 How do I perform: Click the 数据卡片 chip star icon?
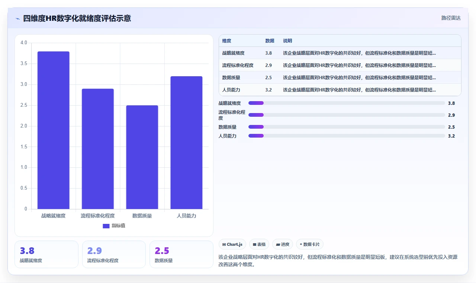point(301,244)
